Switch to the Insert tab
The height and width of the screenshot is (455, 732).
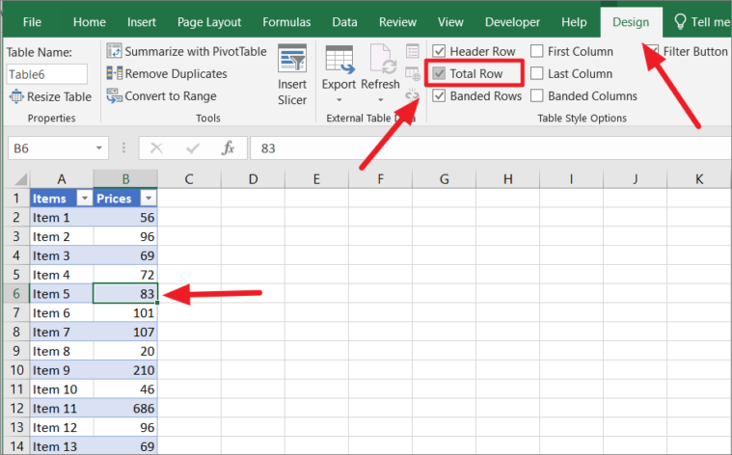(x=142, y=22)
